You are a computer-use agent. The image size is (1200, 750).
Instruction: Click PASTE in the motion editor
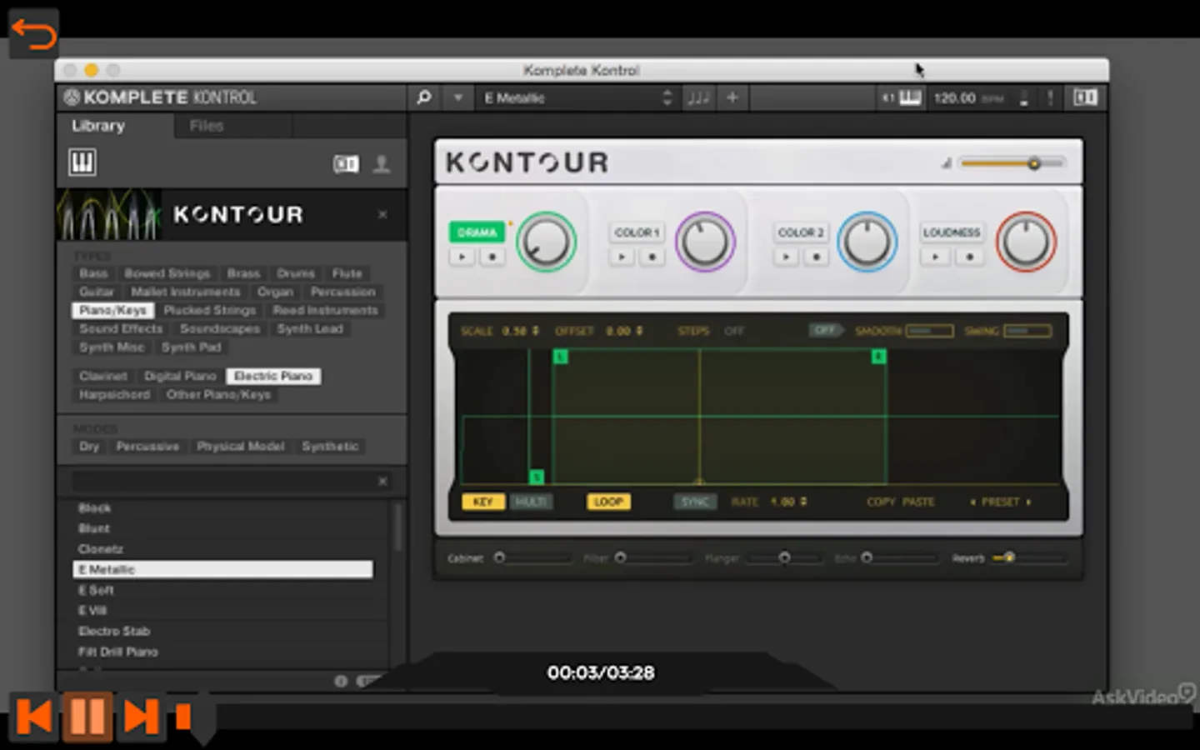(x=918, y=502)
